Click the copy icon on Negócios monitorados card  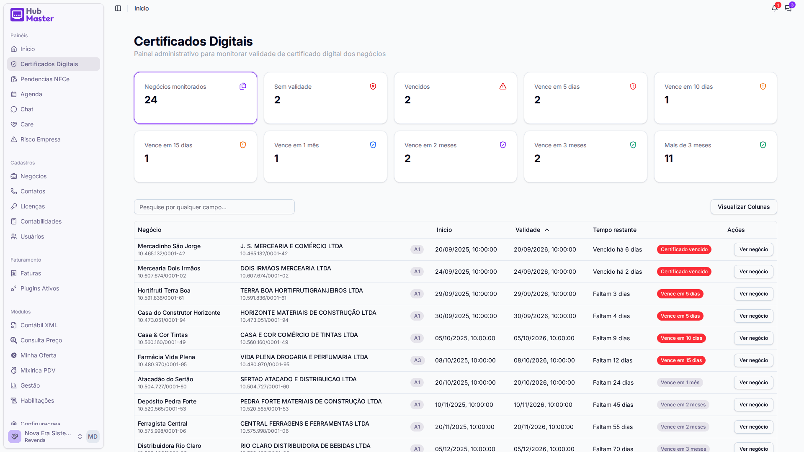click(x=243, y=86)
